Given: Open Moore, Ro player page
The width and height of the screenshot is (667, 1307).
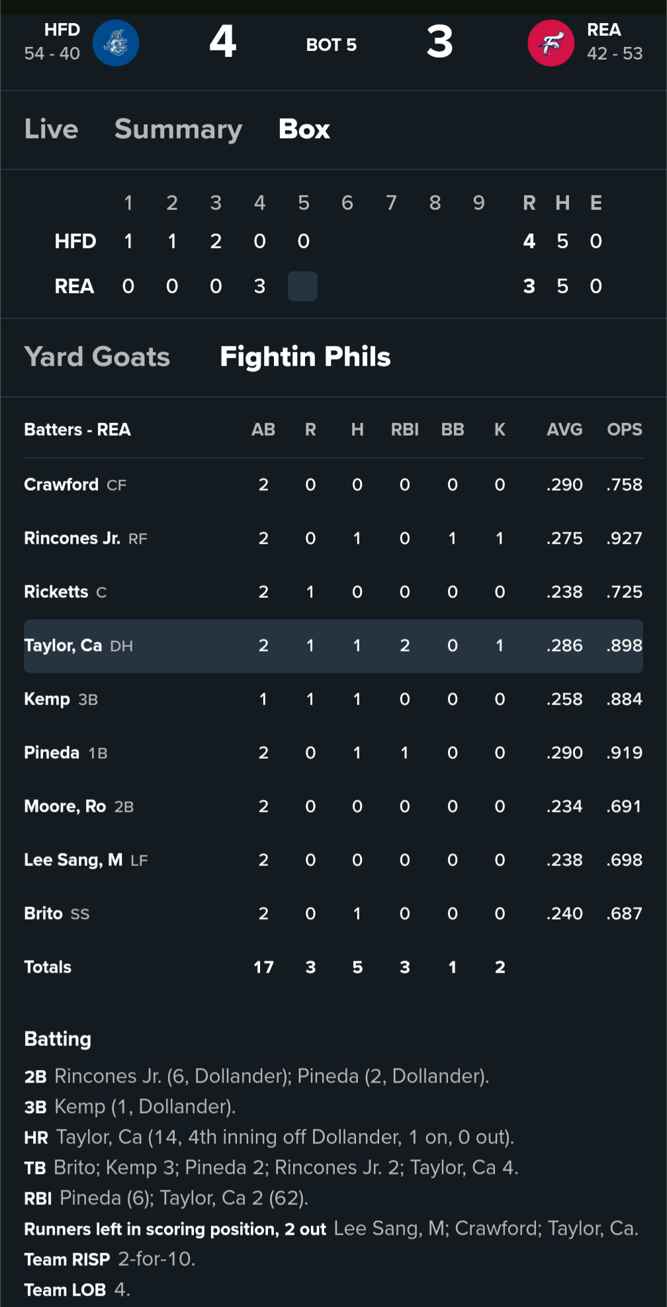Looking at the screenshot, I should tap(65, 806).
